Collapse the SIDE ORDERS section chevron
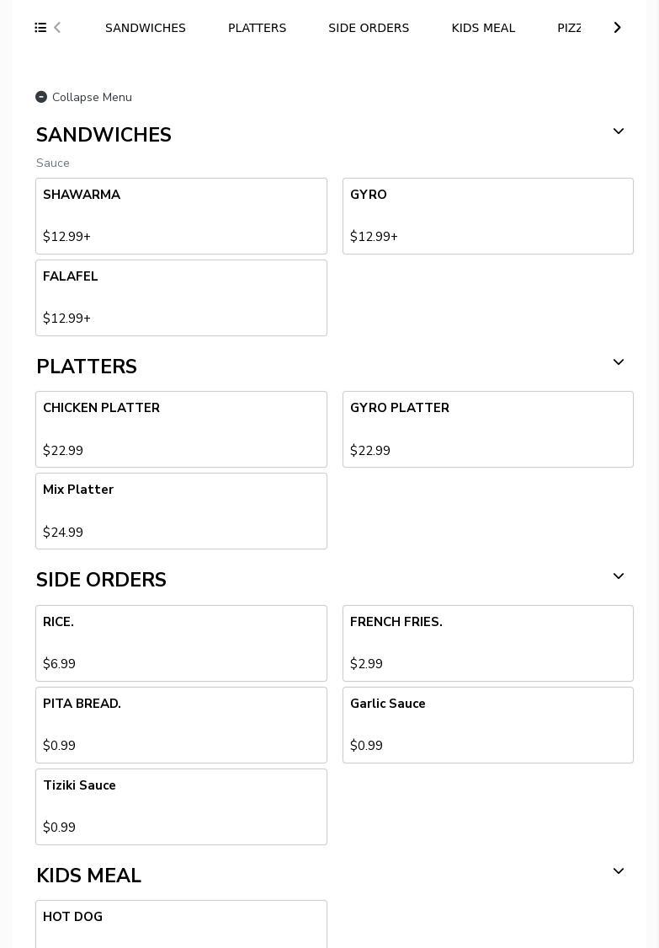The image size is (659, 948). [x=618, y=577]
